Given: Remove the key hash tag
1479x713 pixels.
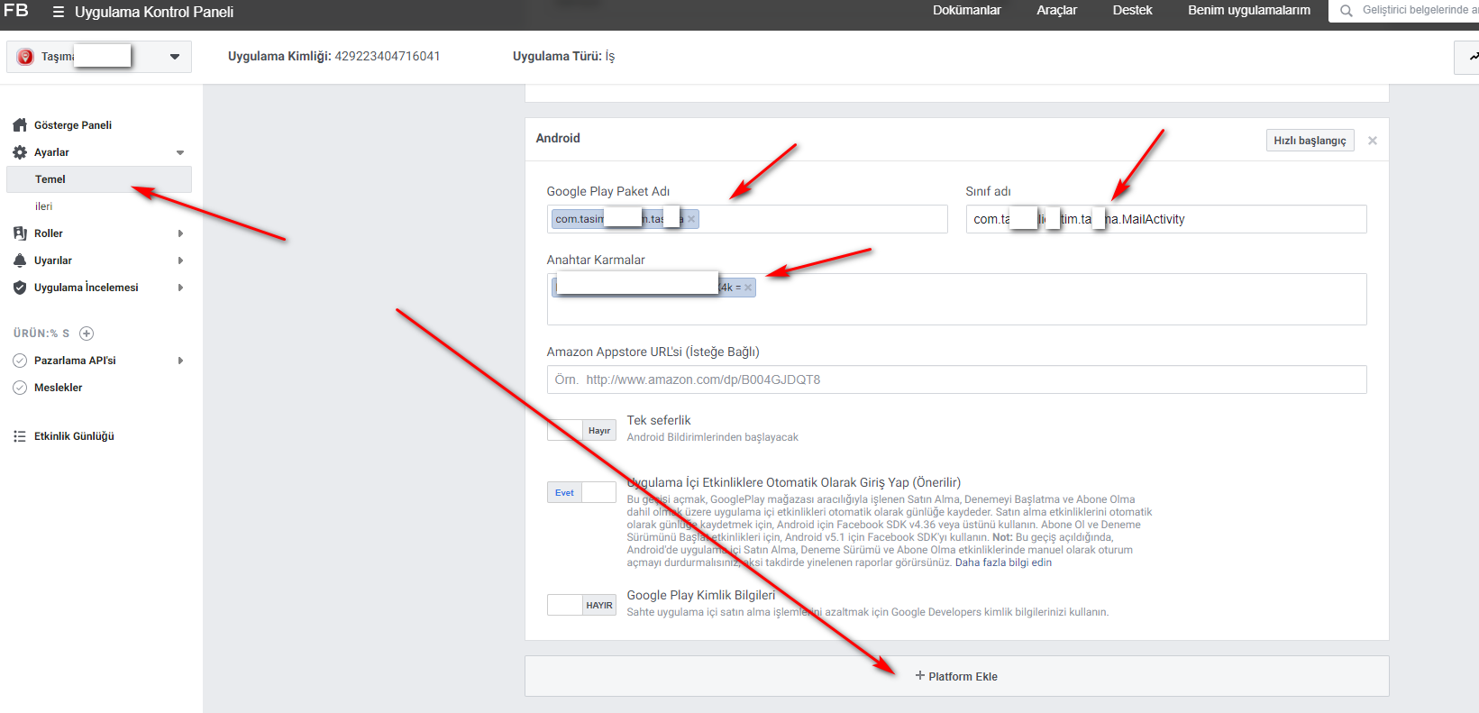Looking at the screenshot, I should [x=748, y=288].
